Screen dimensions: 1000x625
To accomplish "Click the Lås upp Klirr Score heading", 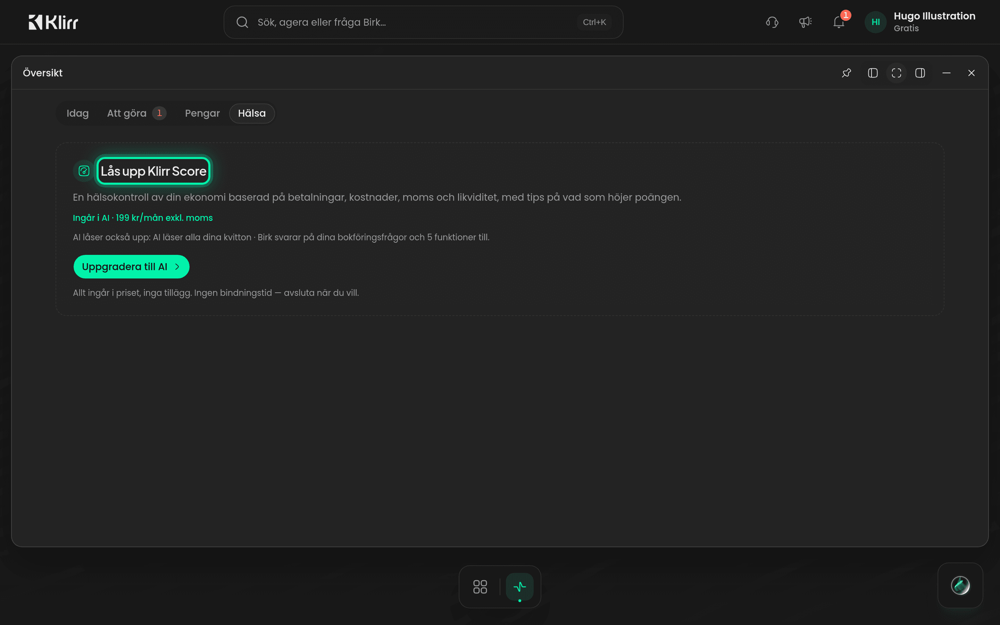I will pos(154,171).
